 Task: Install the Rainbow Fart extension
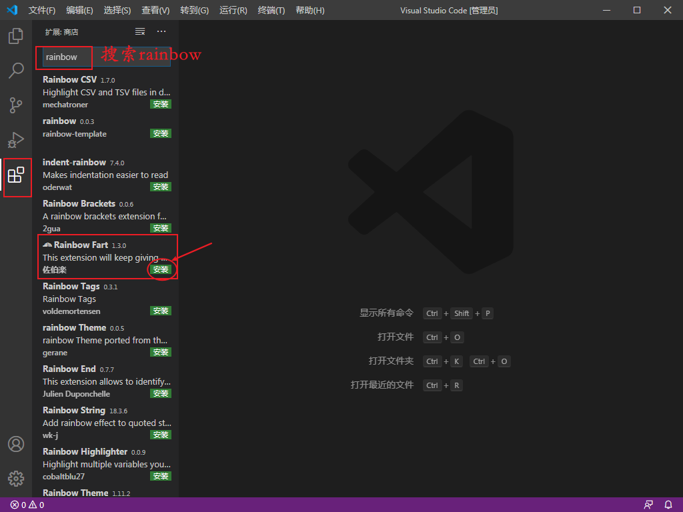(x=161, y=269)
